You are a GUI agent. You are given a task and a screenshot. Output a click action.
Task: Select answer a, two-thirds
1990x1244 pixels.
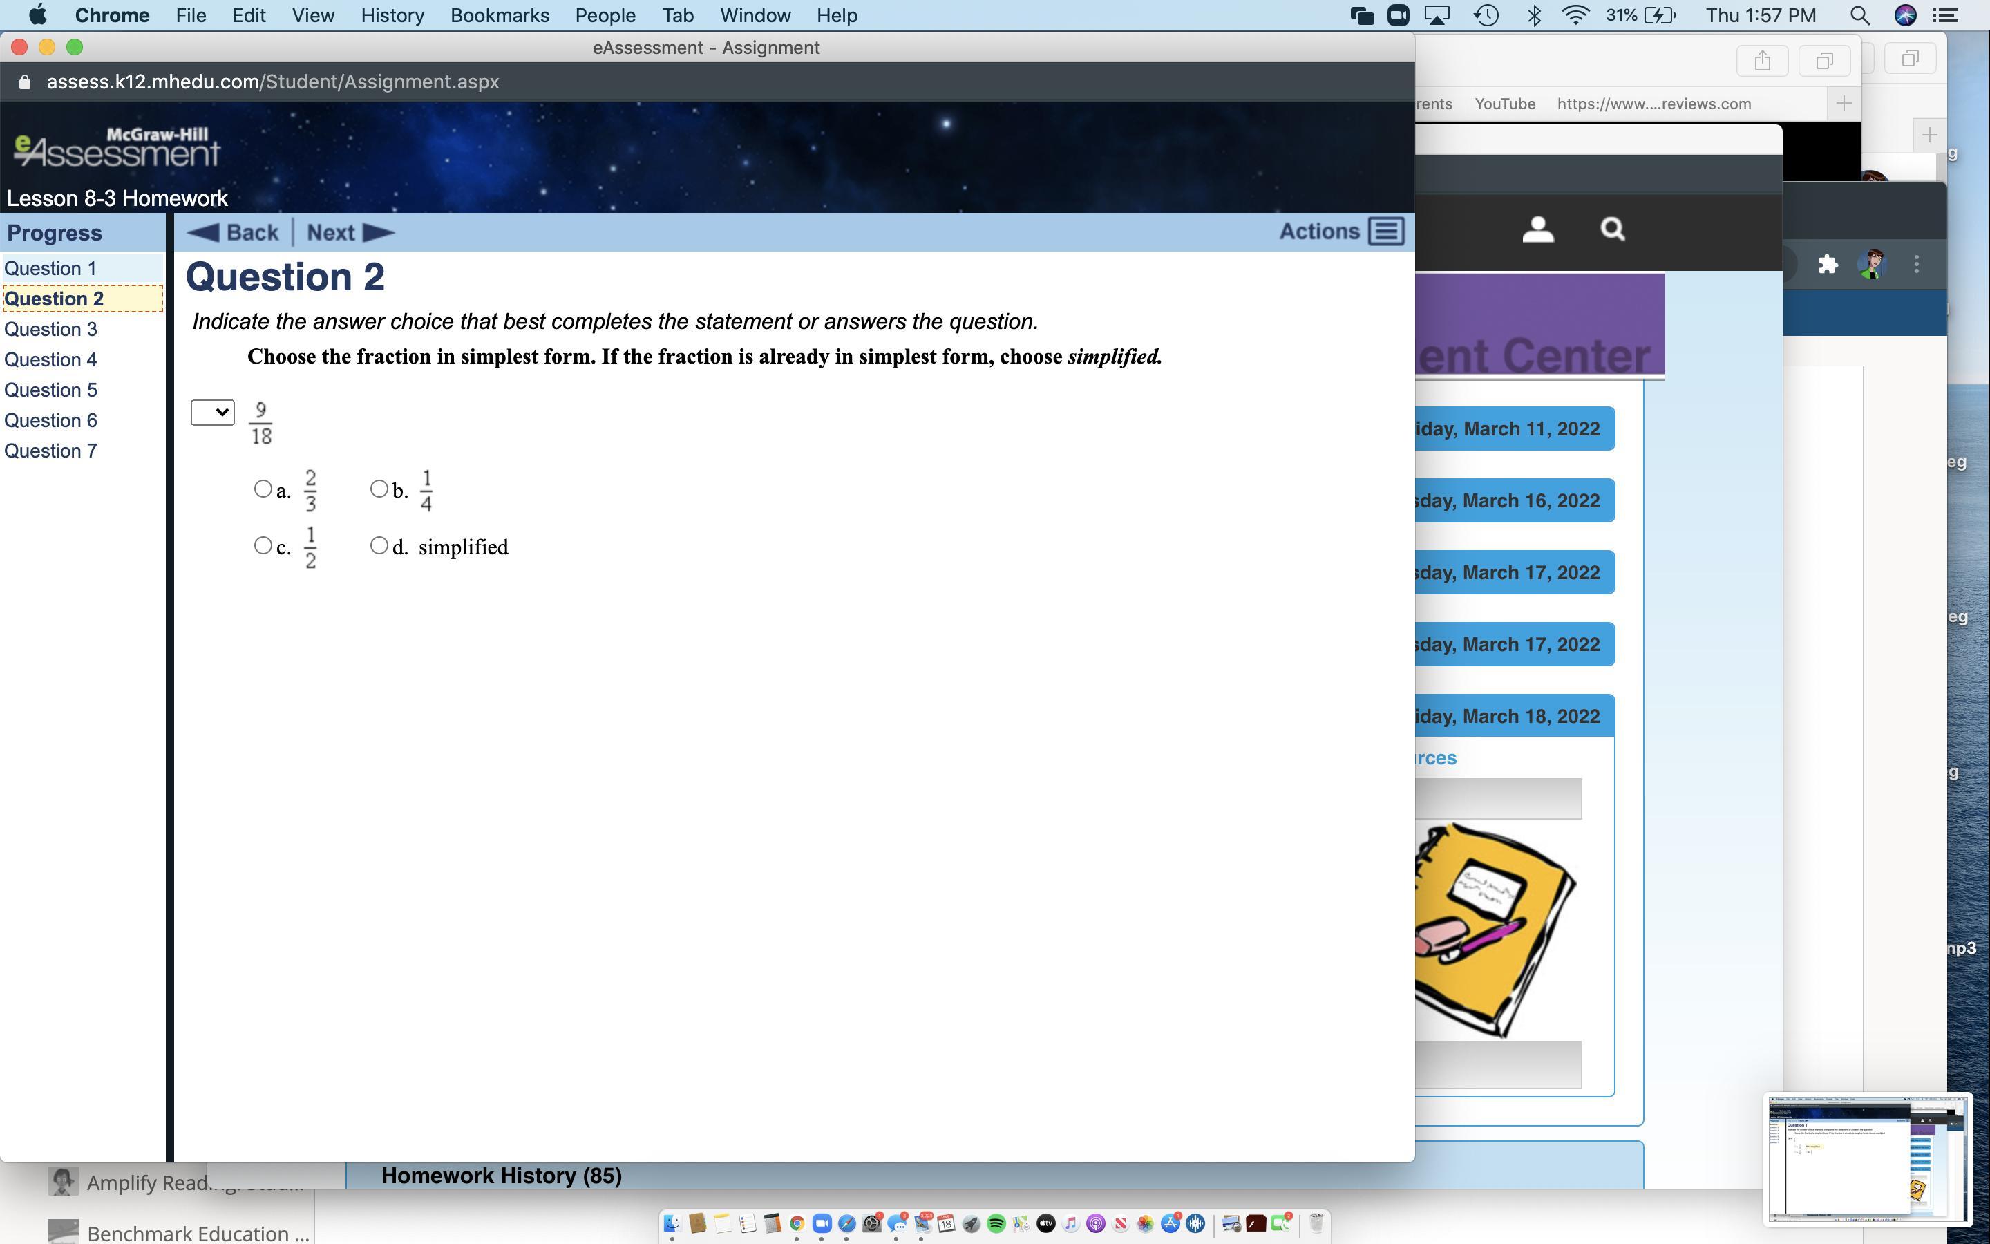click(263, 489)
